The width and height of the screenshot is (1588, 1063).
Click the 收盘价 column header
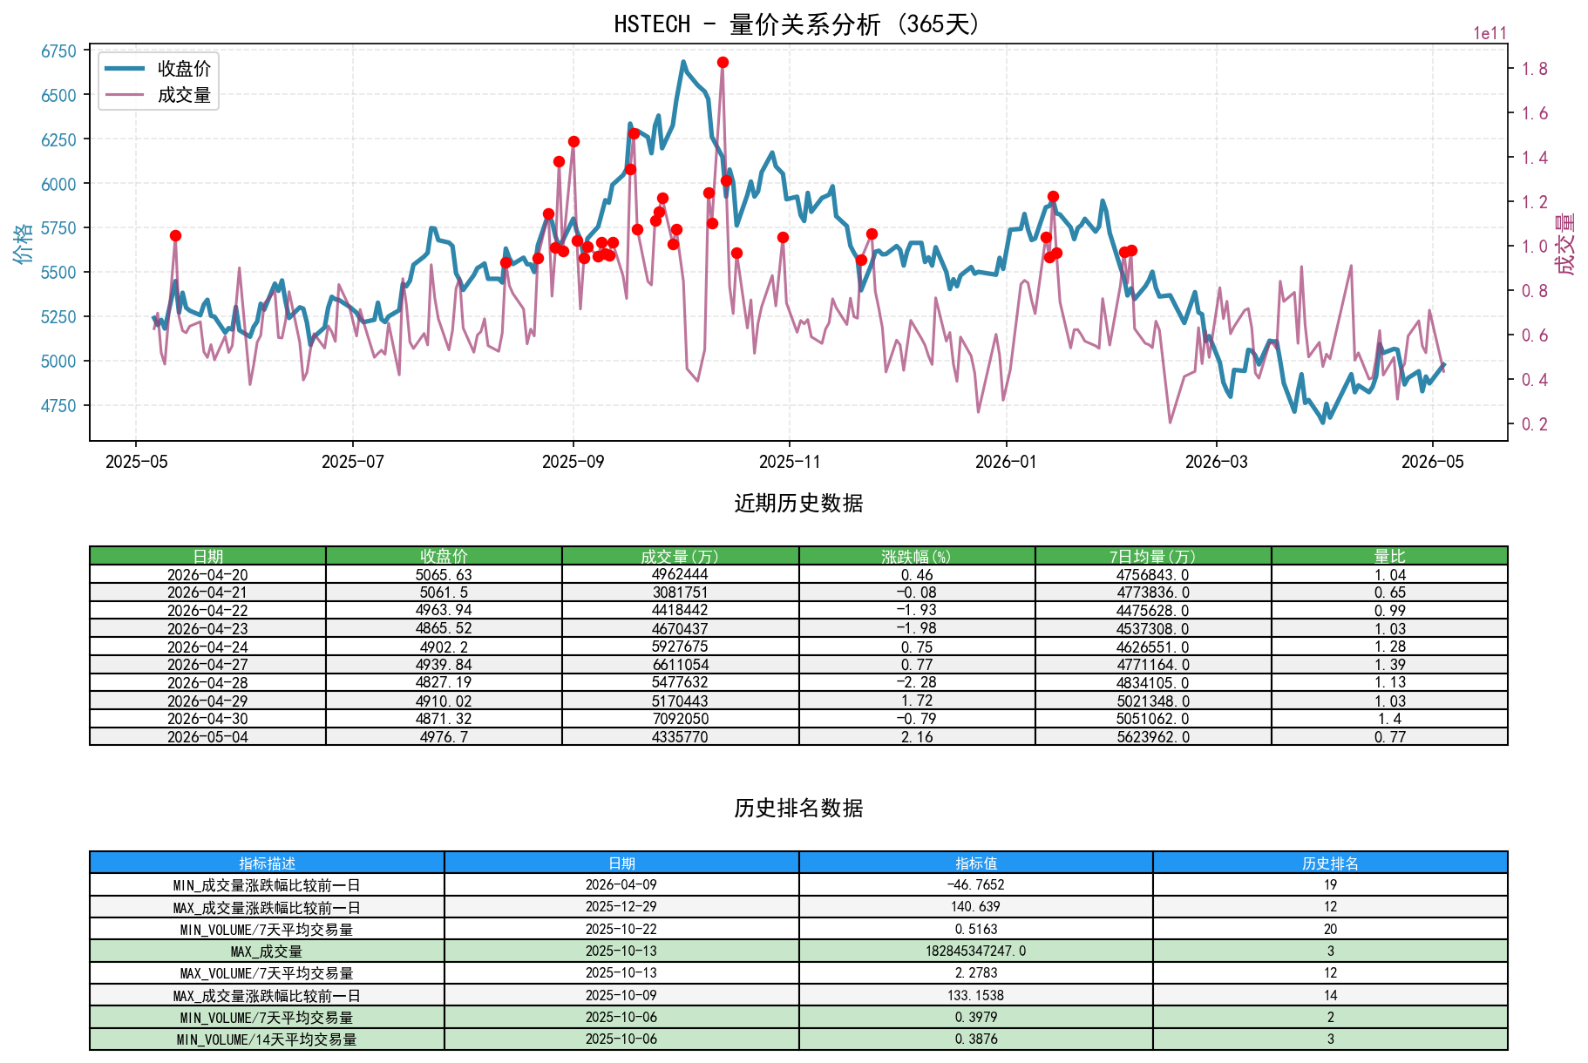pyautogui.click(x=444, y=556)
